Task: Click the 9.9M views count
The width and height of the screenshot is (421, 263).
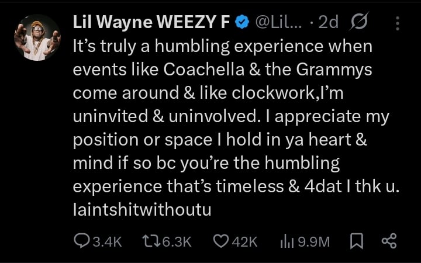Action: [314, 241]
